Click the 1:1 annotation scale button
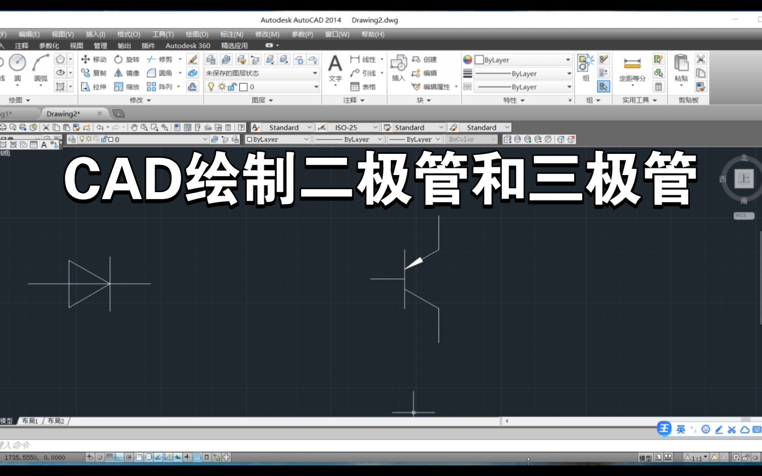Image resolution: width=762 pixels, height=476 pixels. click(x=695, y=458)
